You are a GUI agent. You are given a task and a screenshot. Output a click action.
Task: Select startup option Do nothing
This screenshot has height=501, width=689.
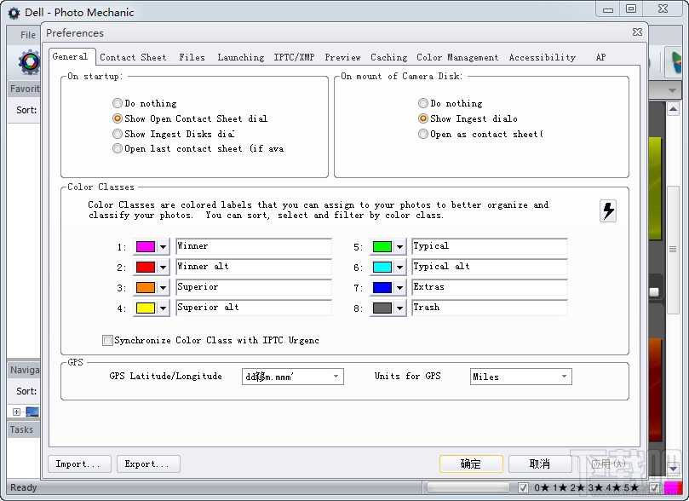tap(117, 103)
